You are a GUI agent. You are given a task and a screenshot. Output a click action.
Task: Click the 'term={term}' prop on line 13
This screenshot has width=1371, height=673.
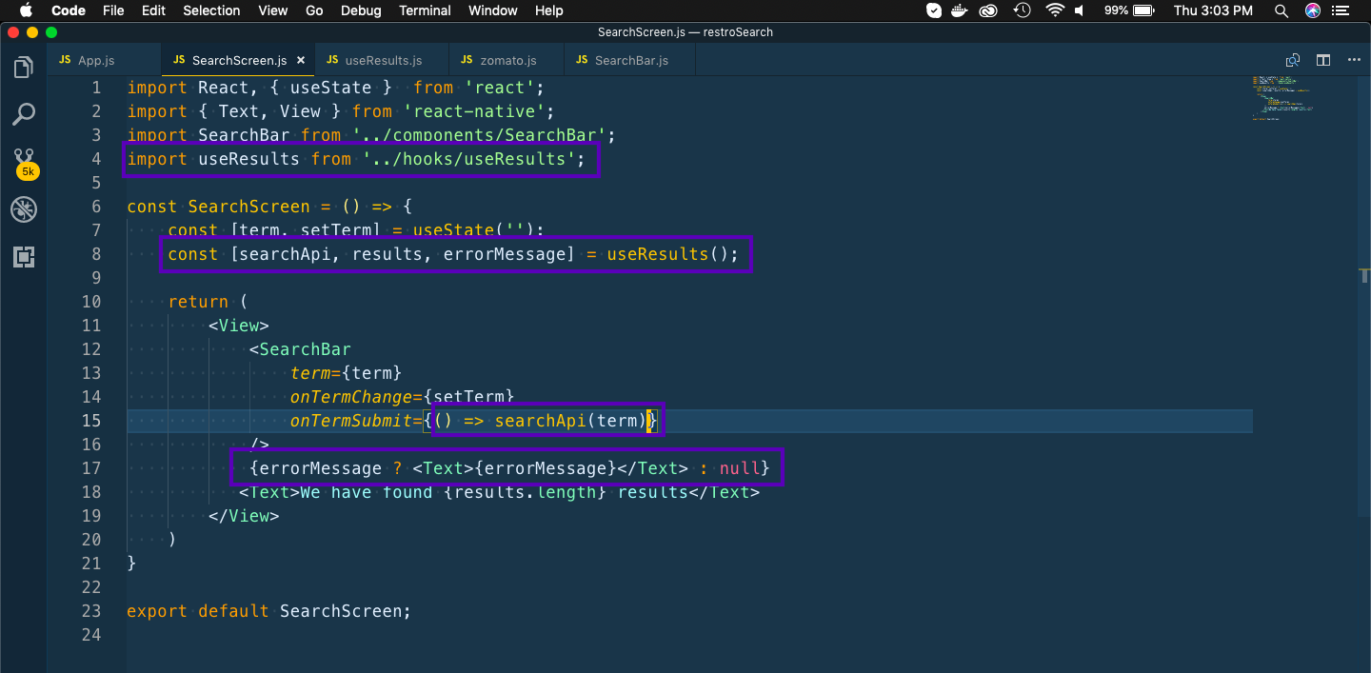[347, 373]
